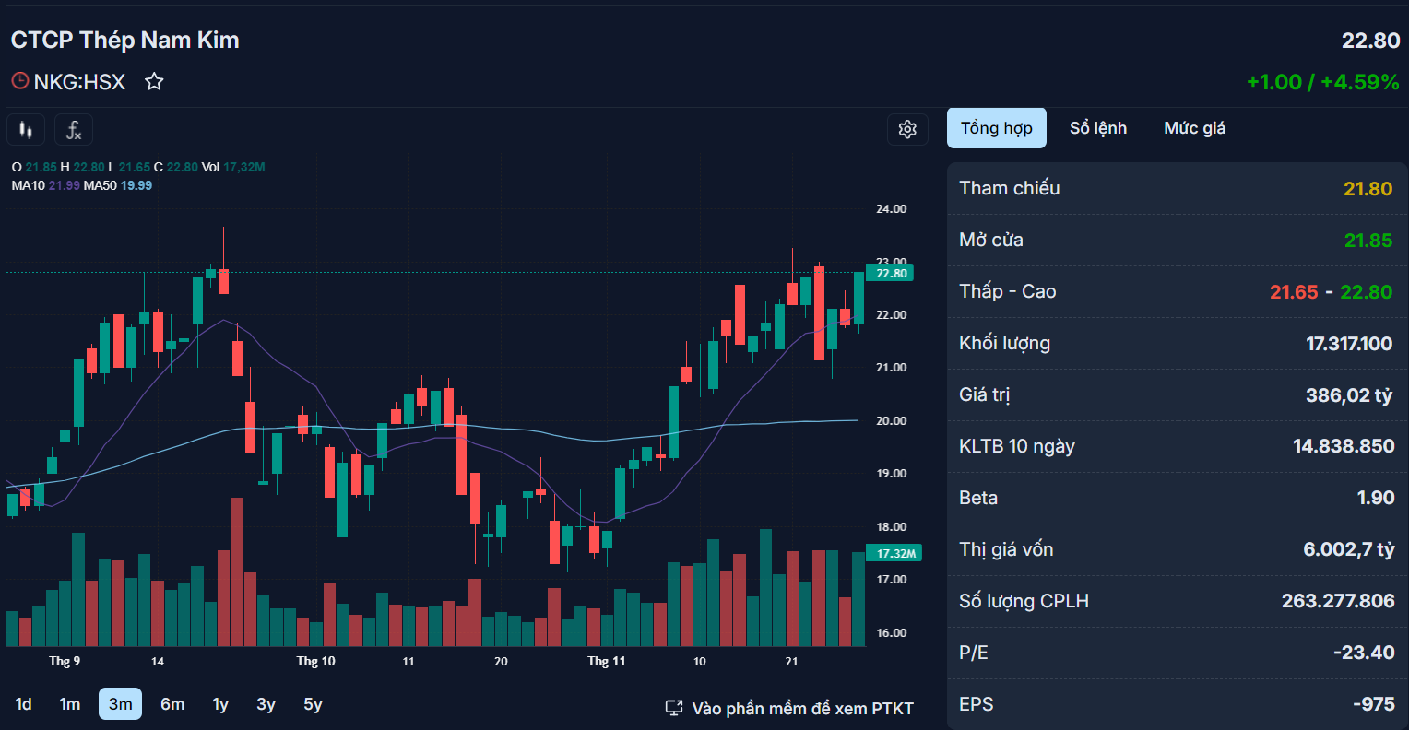Click the Số lượng CPLH value 263.277.806
Screen dimensions: 1409x730
[x=1338, y=601]
